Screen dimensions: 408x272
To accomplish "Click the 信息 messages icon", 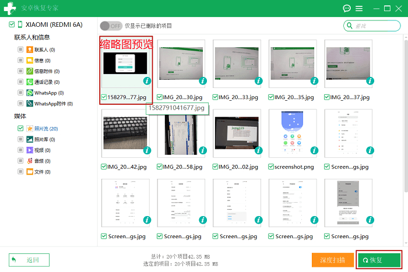I will click(30, 61).
